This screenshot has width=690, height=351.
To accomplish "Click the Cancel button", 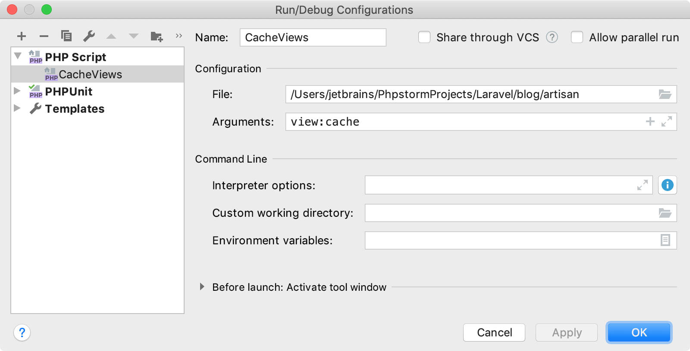I will pyautogui.click(x=494, y=333).
